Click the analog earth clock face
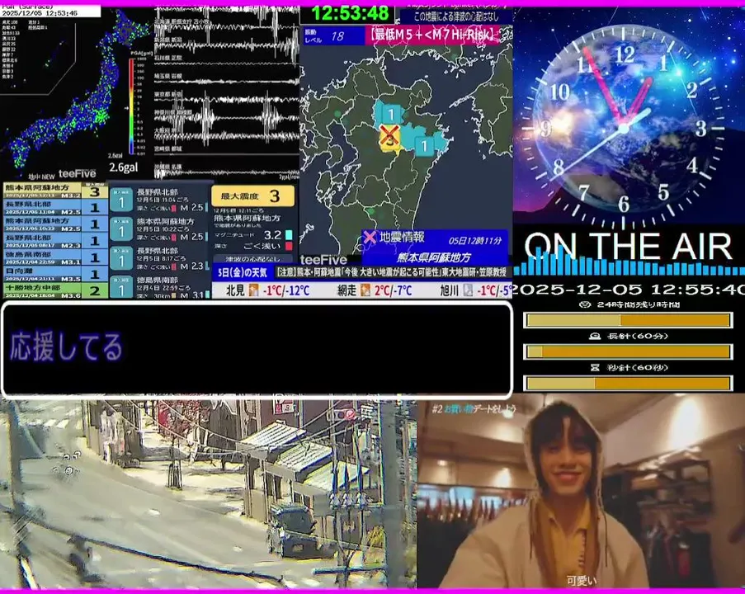 tap(624, 126)
